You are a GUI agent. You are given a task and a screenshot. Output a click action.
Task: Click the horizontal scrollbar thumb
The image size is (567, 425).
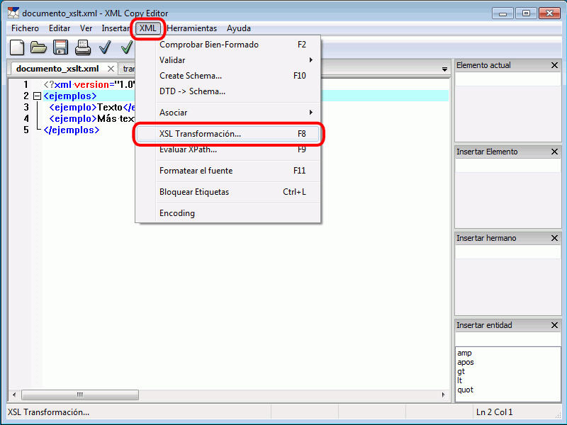tap(80, 395)
